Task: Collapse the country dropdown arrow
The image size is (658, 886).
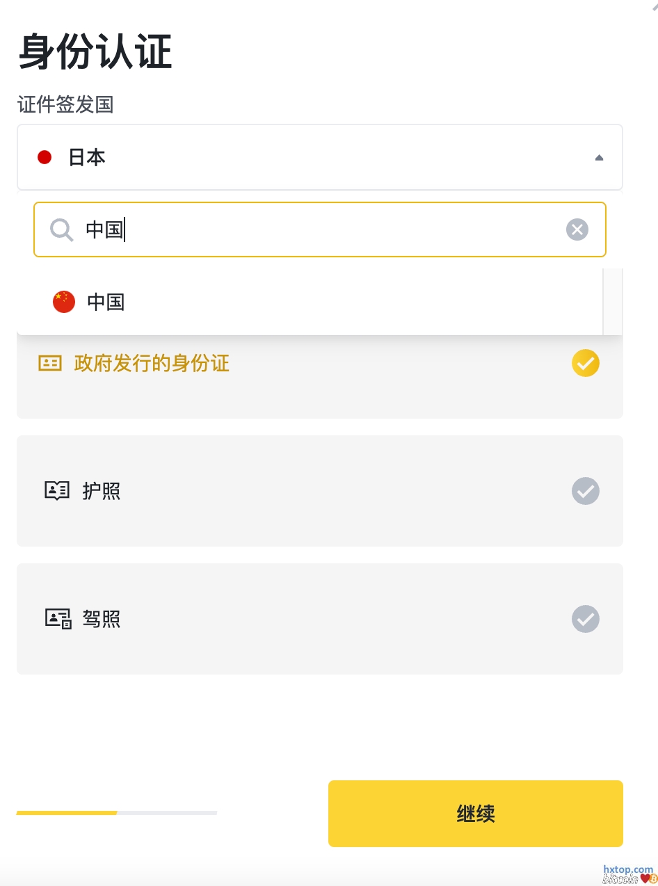Action: [599, 158]
